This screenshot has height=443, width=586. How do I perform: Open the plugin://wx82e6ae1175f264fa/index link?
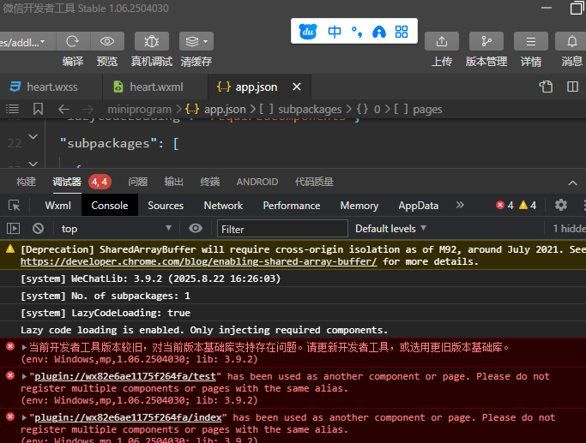128,417
